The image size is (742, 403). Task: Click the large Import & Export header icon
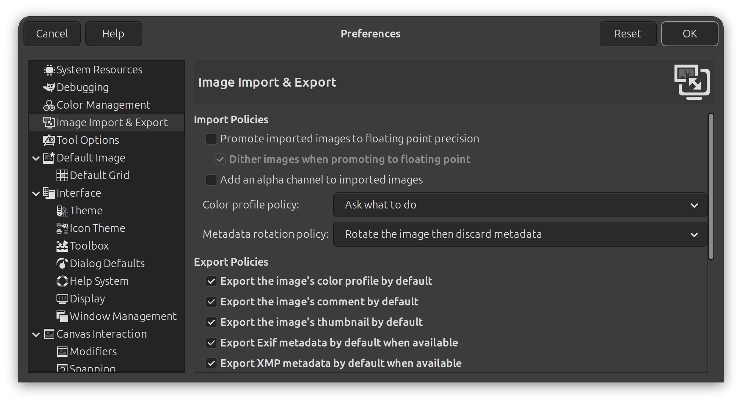tap(692, 82)
